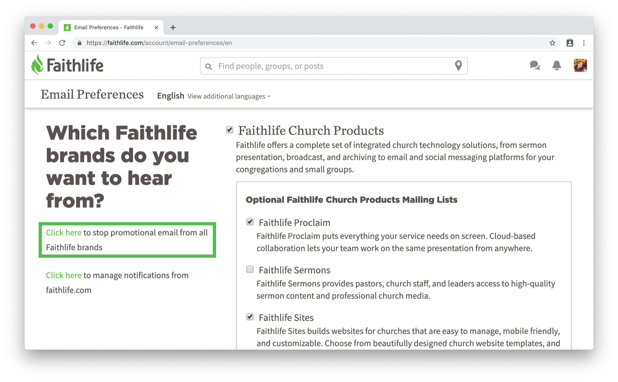Open the user profile avatar menu
Screen dimensions: 618x382
(x=580, y=65)
